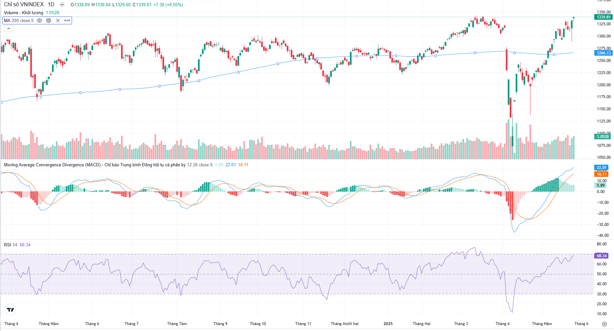Click the orange 16.11 signal axis label

pyautogui.click(x=602, y=174)
